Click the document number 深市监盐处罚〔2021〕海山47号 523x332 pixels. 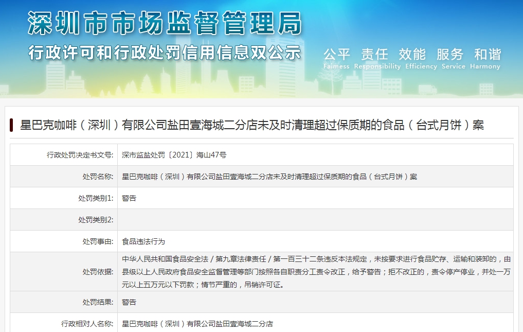174,154
